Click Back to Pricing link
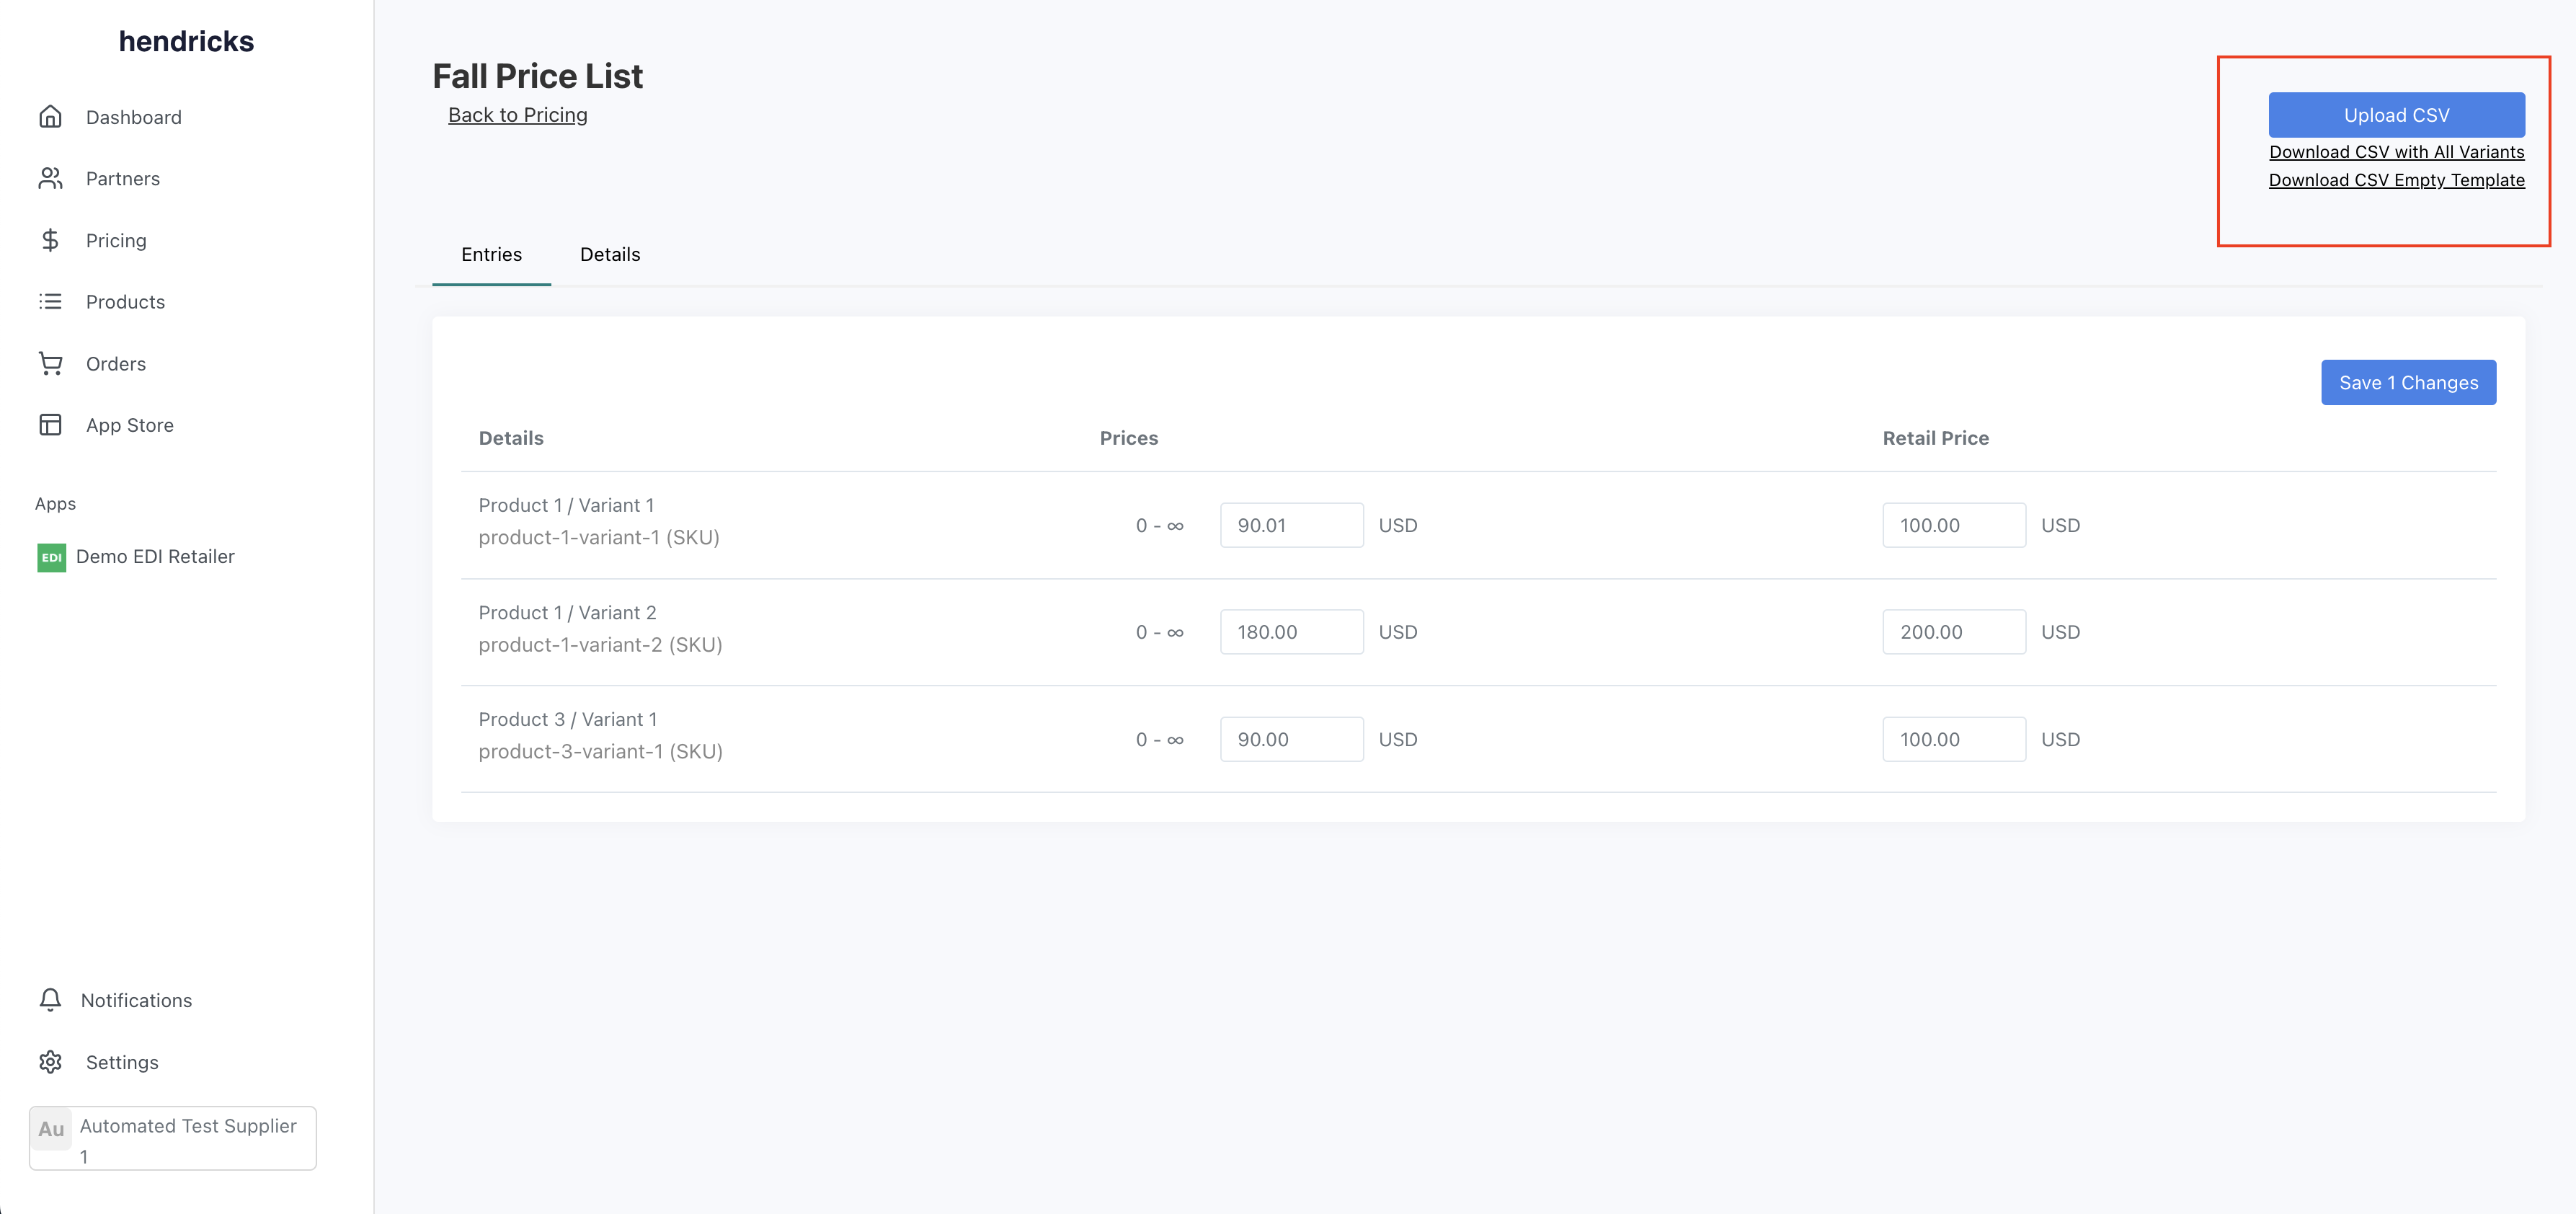 pos(518,113)
